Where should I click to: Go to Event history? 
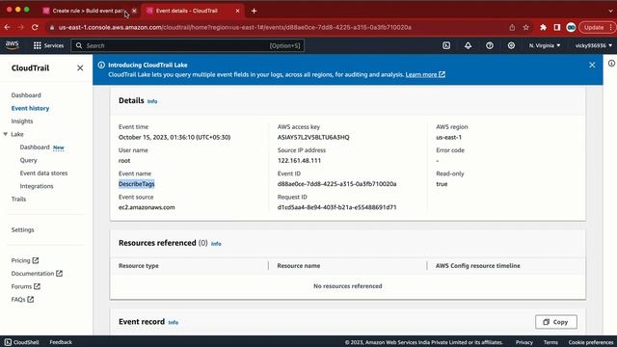[x=30, y=108]
